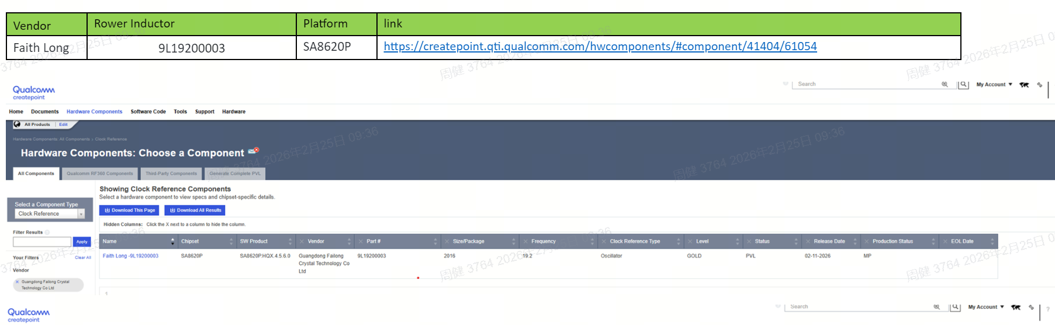
Task: Open the Software Code menu
Action: pyautogui.click(x=148, y=111)
